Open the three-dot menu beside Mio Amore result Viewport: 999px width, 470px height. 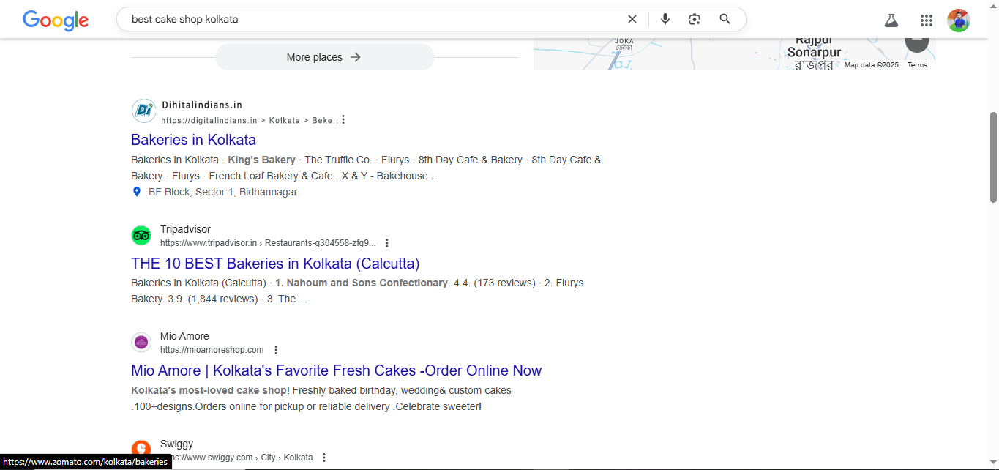pos(276,349)
